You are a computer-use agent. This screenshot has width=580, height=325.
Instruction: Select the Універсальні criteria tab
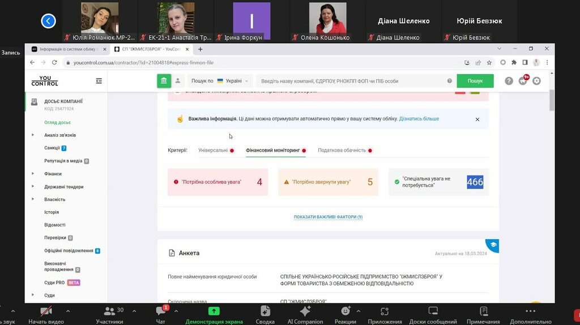(x=213, y=151)
